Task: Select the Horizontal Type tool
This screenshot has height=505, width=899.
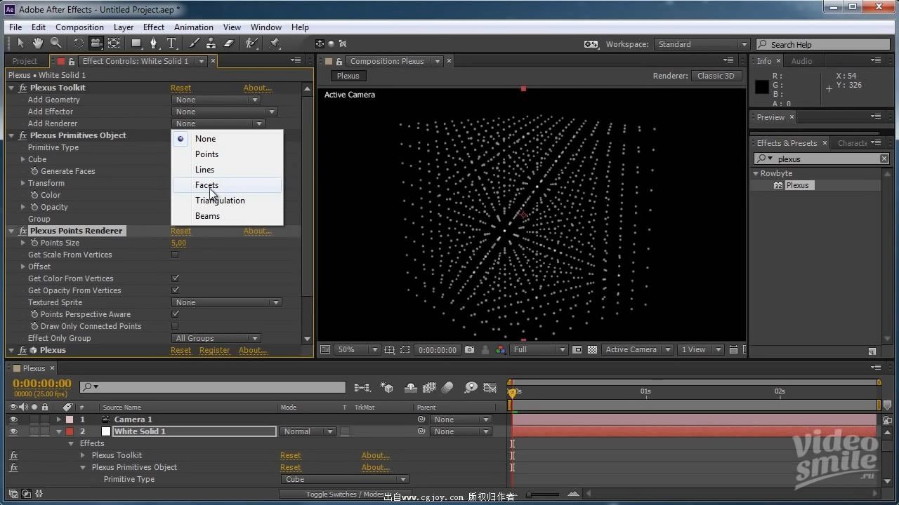Action: click(171, 43)
